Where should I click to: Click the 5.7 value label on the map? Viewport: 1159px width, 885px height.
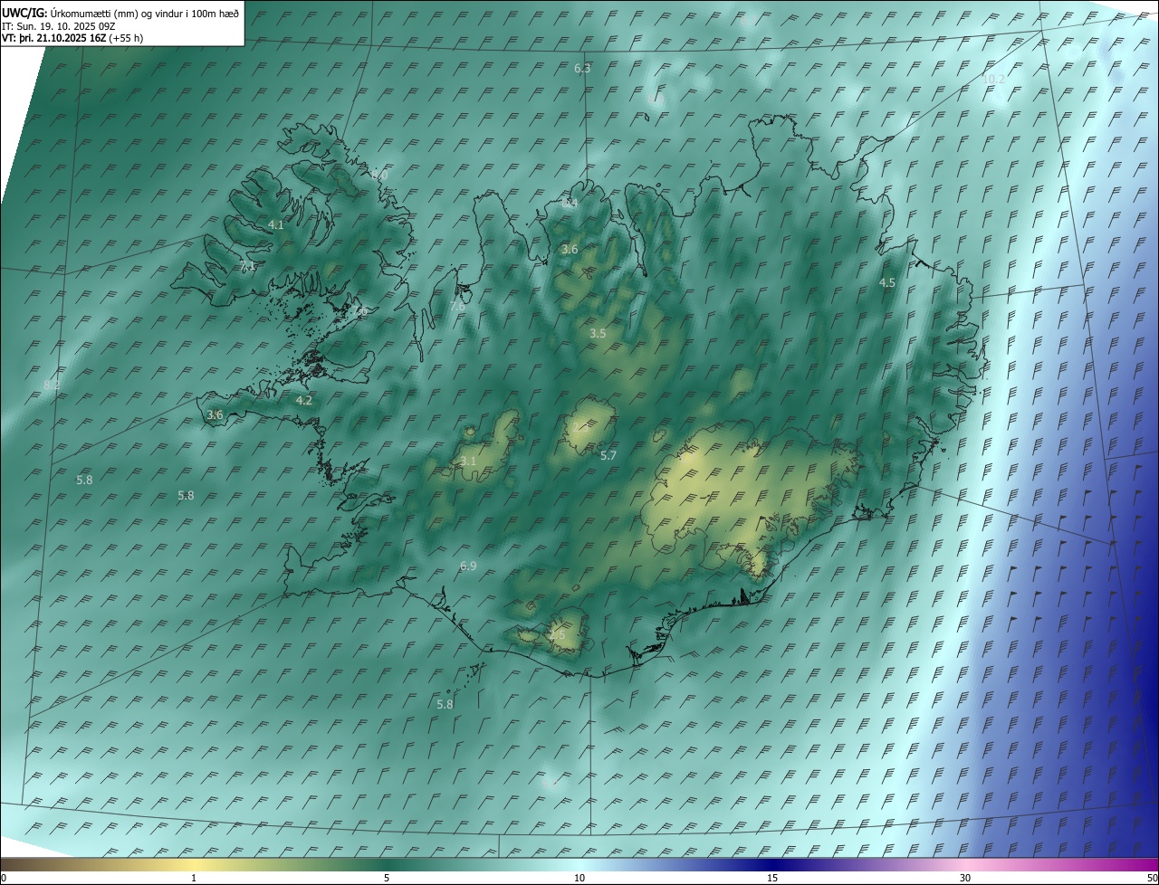608,456
